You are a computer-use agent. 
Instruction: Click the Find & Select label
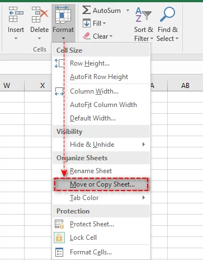point(167,34)
